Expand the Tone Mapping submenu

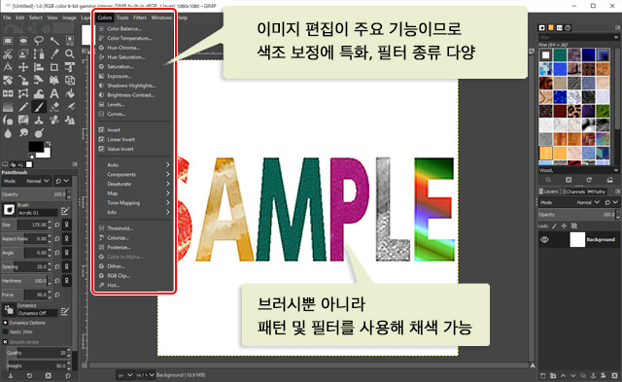tap(134, 203)
